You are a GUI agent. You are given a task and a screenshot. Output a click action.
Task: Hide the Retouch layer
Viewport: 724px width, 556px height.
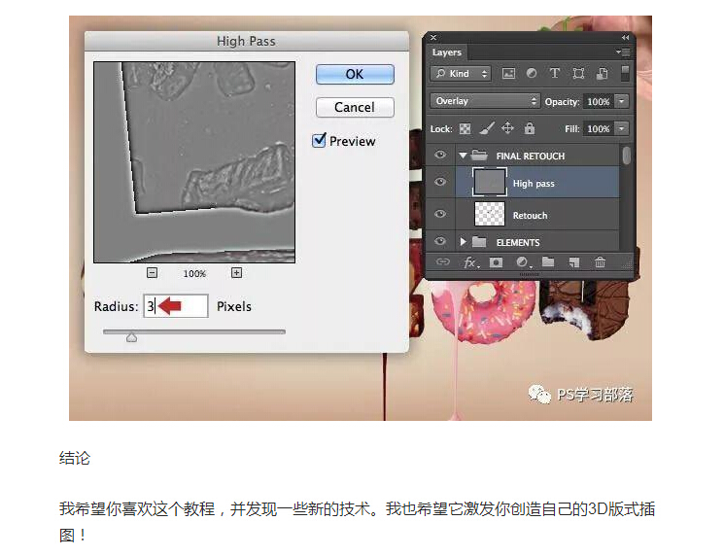tap(440, 214)
